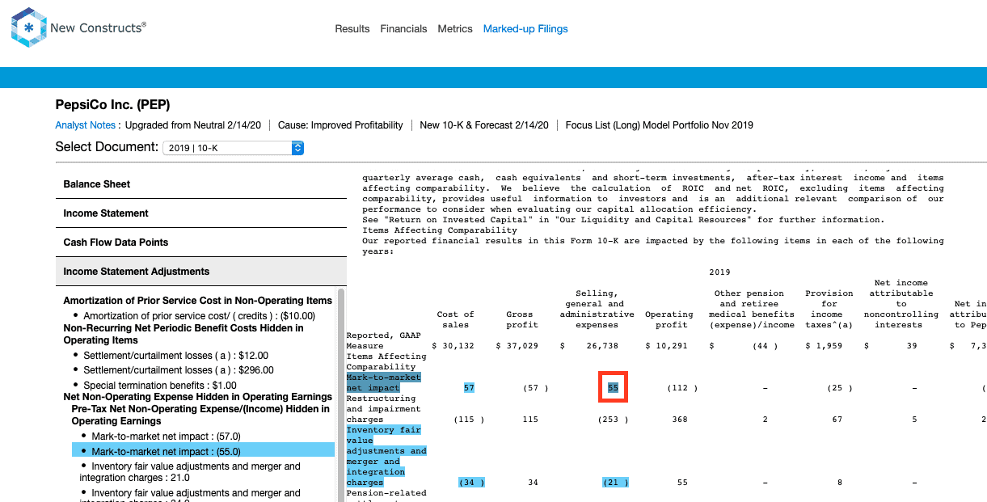Select Settlement/curtailment losses $12.00 item

[175, 356]
